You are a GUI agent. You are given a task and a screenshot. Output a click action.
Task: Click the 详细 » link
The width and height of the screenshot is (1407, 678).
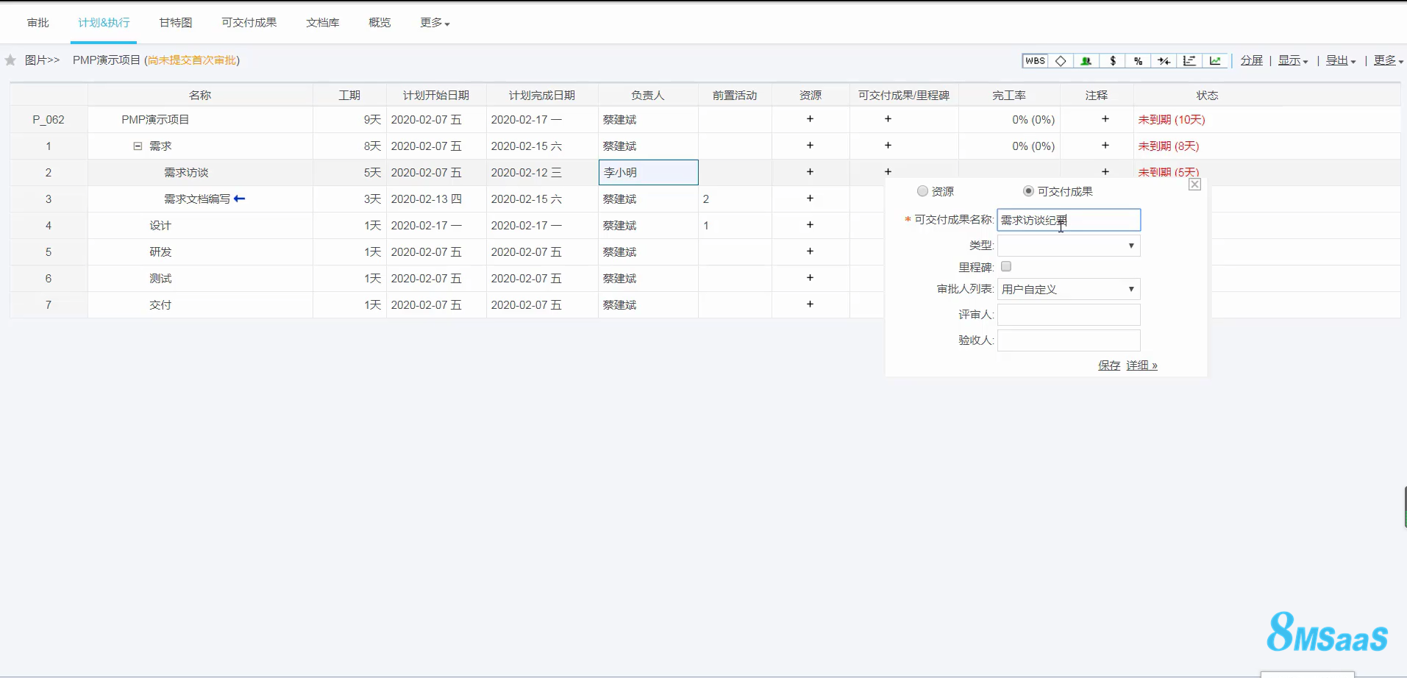1141,365
